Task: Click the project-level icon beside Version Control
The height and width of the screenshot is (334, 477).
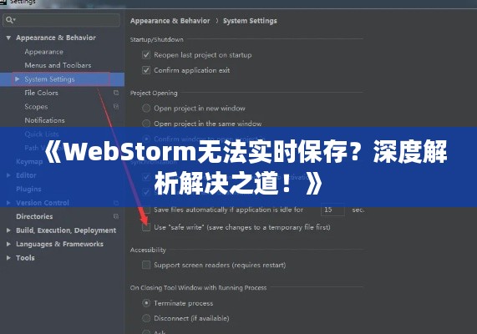Action: pyautogui.click(x=116, y=203)
